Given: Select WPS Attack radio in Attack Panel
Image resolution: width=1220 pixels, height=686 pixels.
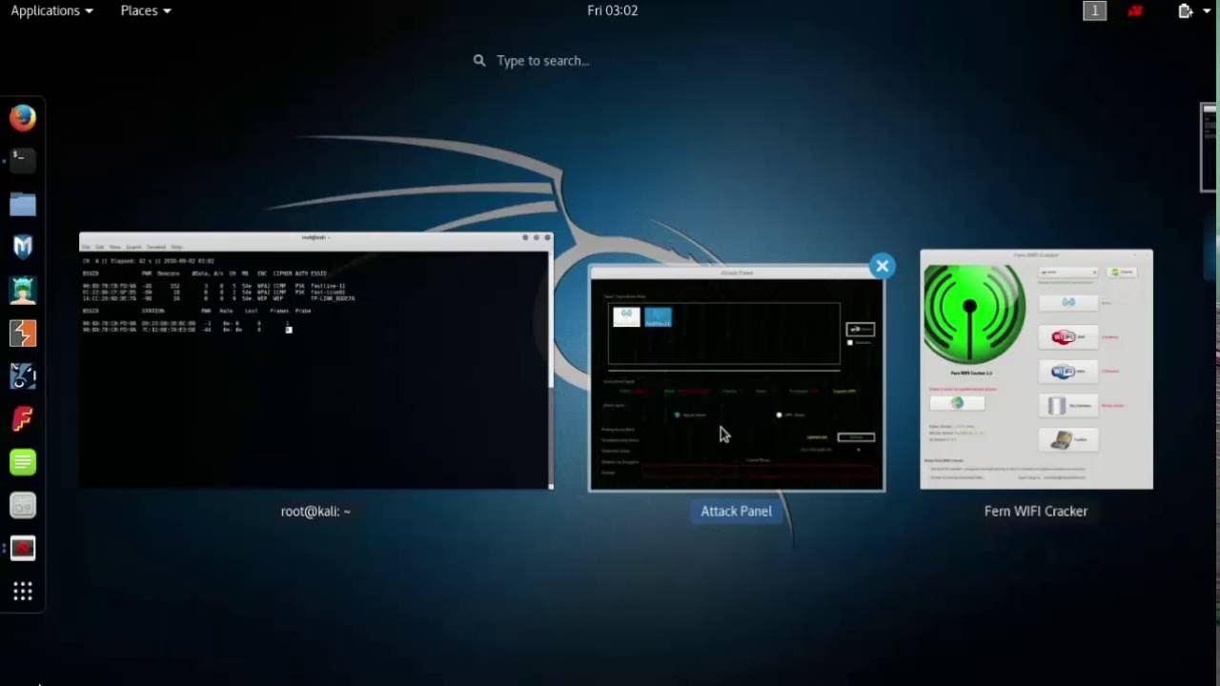Looking at the screenshot, I should pyautogui.click(x=780, y=415).
